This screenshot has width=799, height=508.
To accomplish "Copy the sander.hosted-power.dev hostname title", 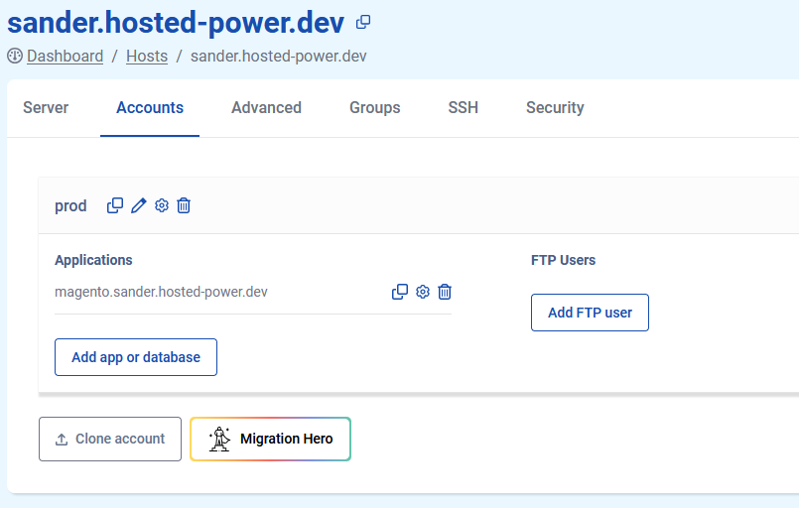I will (363, 22).
